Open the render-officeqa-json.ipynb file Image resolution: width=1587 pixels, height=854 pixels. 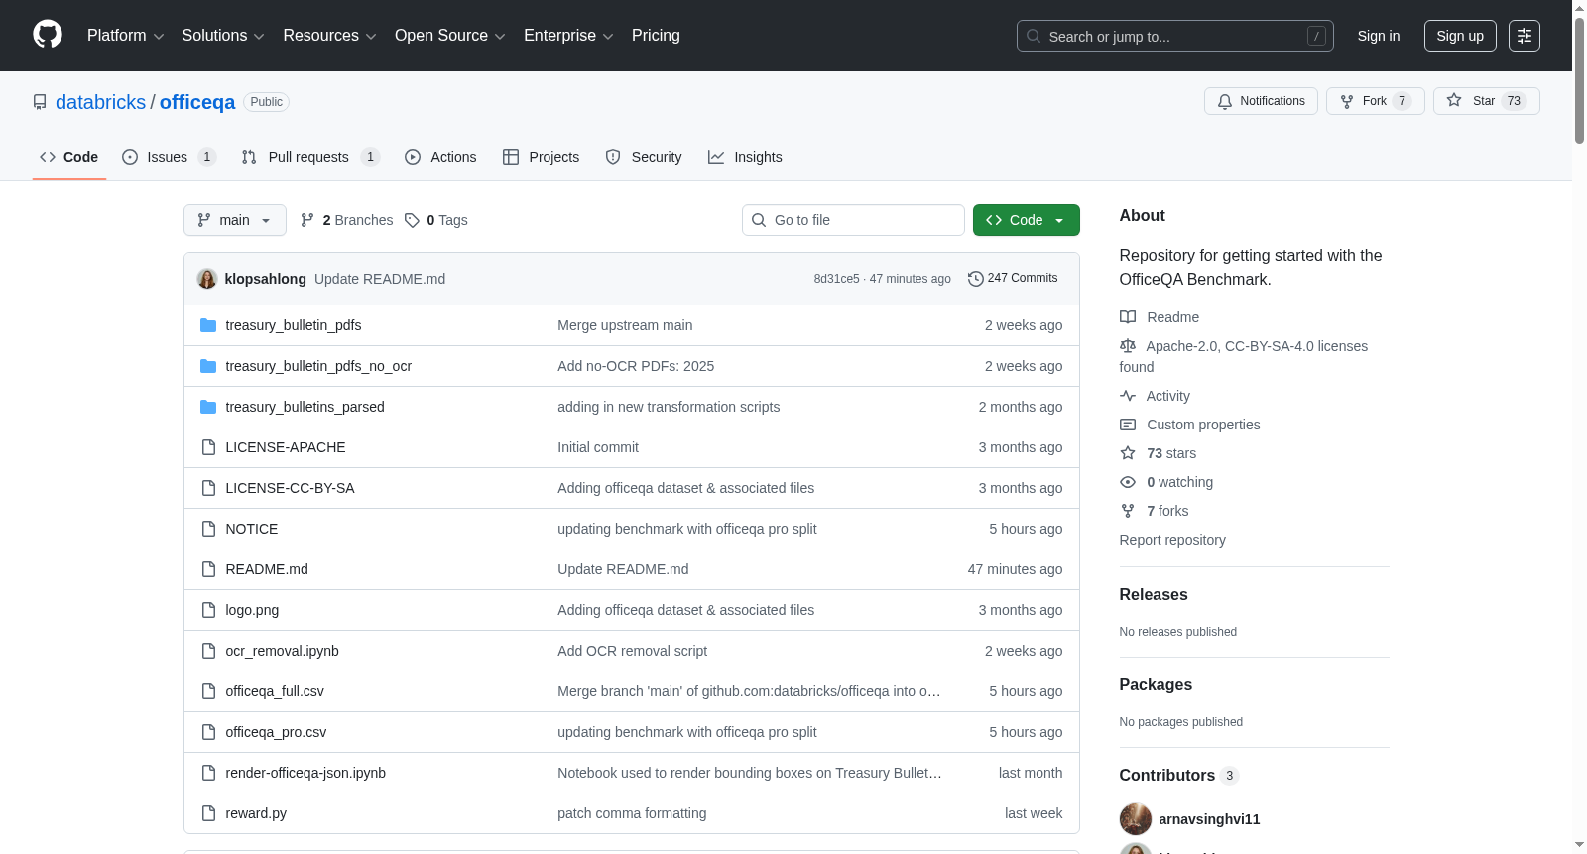[x=305, y=773]
